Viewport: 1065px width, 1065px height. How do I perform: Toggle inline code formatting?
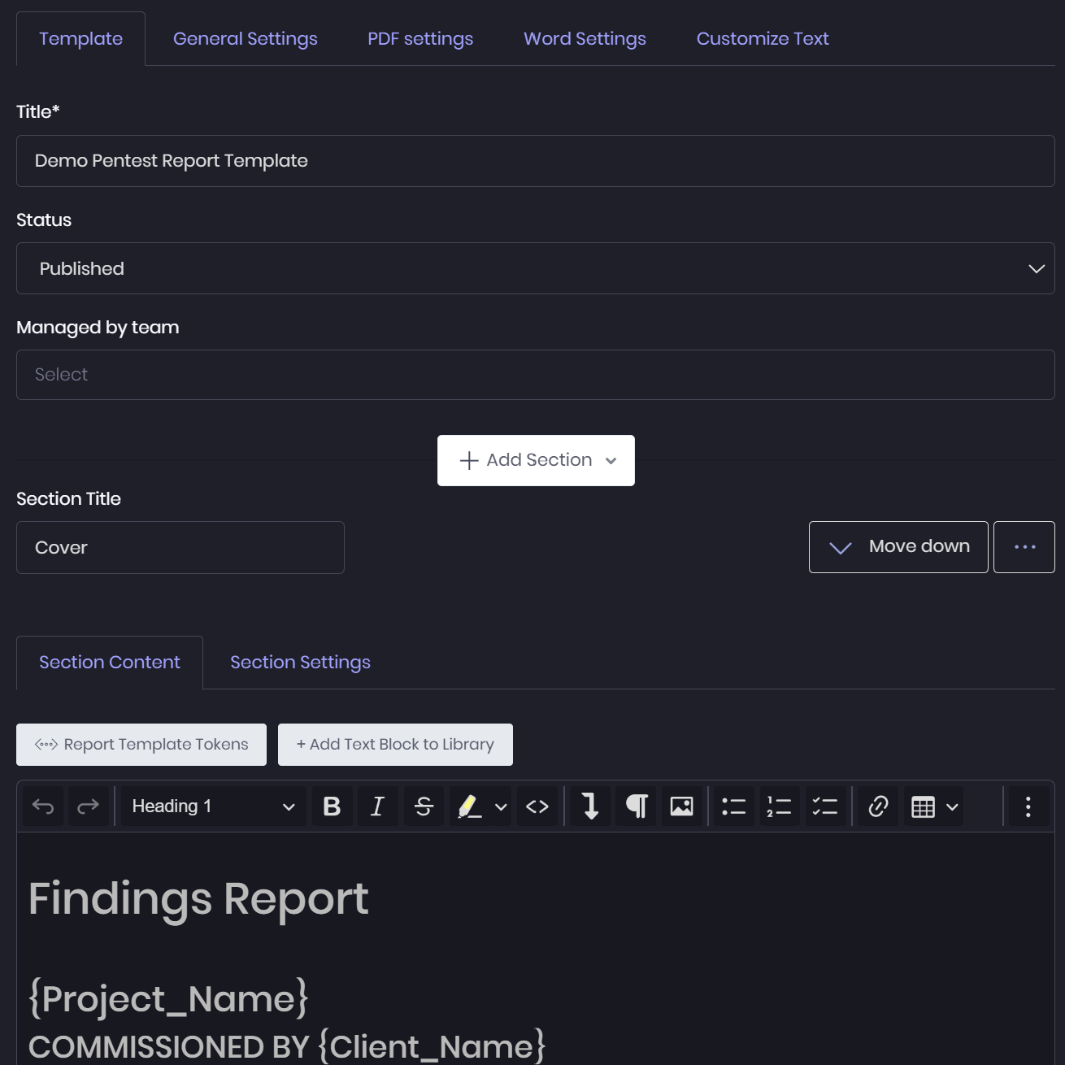tap(537, 806)
